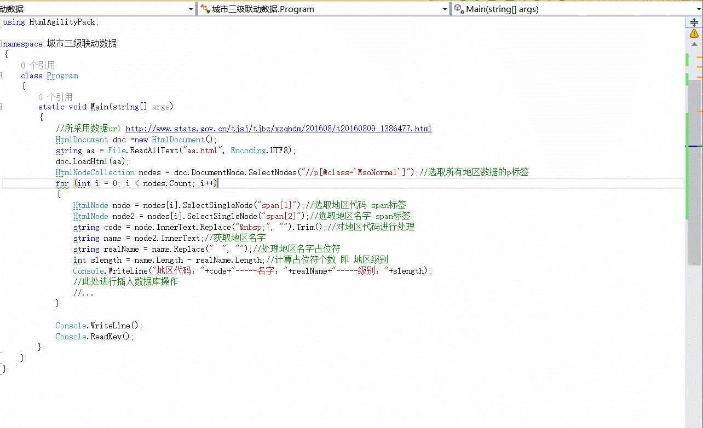Click the comment 计算占位符个数 即 地区级别
Viewport: 703px width, 428px height.
click(x=331, y=260)
